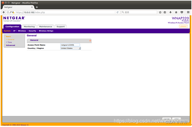The height and width of the screenshot is (127, 192).
Task: Switch to the Maintenance tab
Action: point(45,27)
